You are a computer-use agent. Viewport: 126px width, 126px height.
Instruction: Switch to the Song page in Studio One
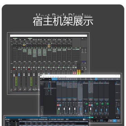point(108,79)
